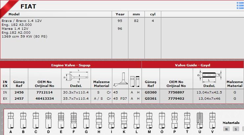Image resolution: width=244 pixels, height=135 pixels.
Task: Click the Brava / Bravo 1.4 12V line
Action: 22,21
